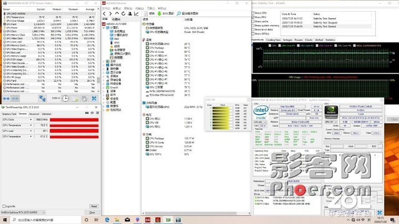This screenshot has height=224, width=399.
Task: Expand DirectX node in AIDA64 tree
Action: point(104,87)
